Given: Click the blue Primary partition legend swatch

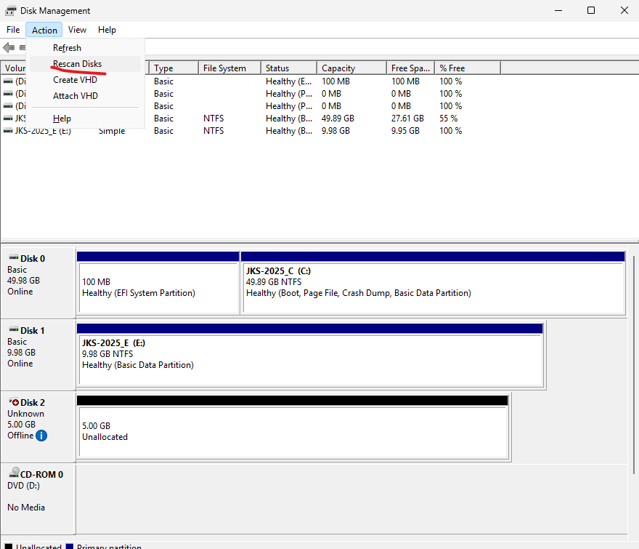Looking at the screenshot, I should click(x=70, y=546).
